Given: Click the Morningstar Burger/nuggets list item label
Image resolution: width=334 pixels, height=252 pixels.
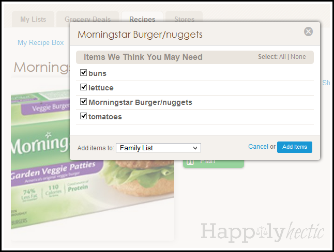Looking at the screenshot, I should (x=140, y=102).
